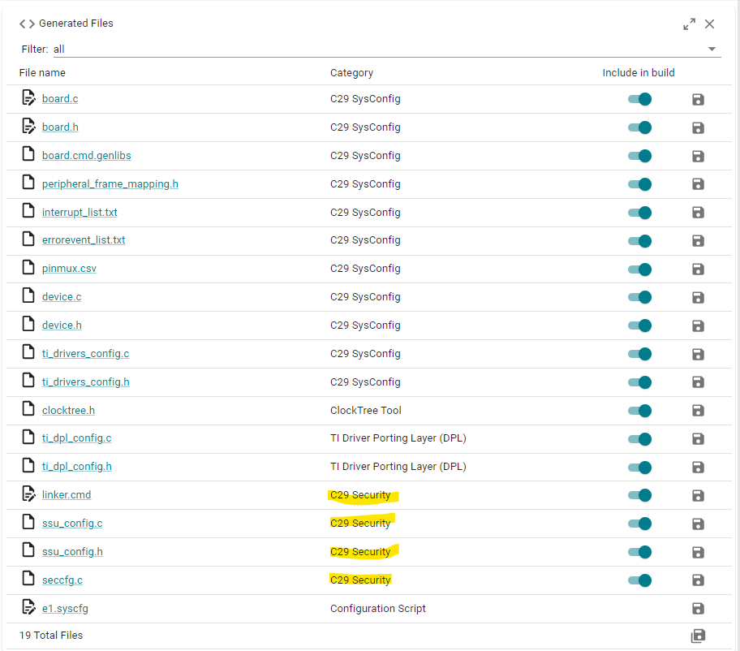
Task: Click the save icon for linker.cmd
Action: [x=698, y=495]
